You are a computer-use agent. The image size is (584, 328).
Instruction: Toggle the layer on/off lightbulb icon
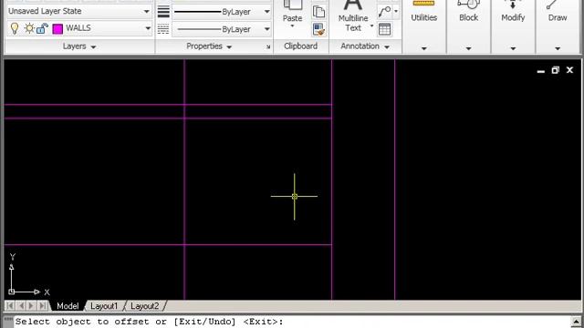[x=15, y=28]
